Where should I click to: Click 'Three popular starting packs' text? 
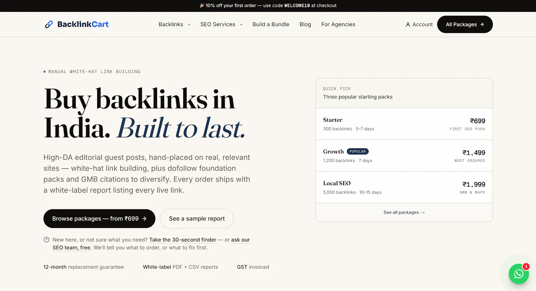click(358, 97)
